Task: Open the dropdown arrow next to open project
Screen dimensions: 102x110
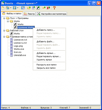Action: point(11,8)
